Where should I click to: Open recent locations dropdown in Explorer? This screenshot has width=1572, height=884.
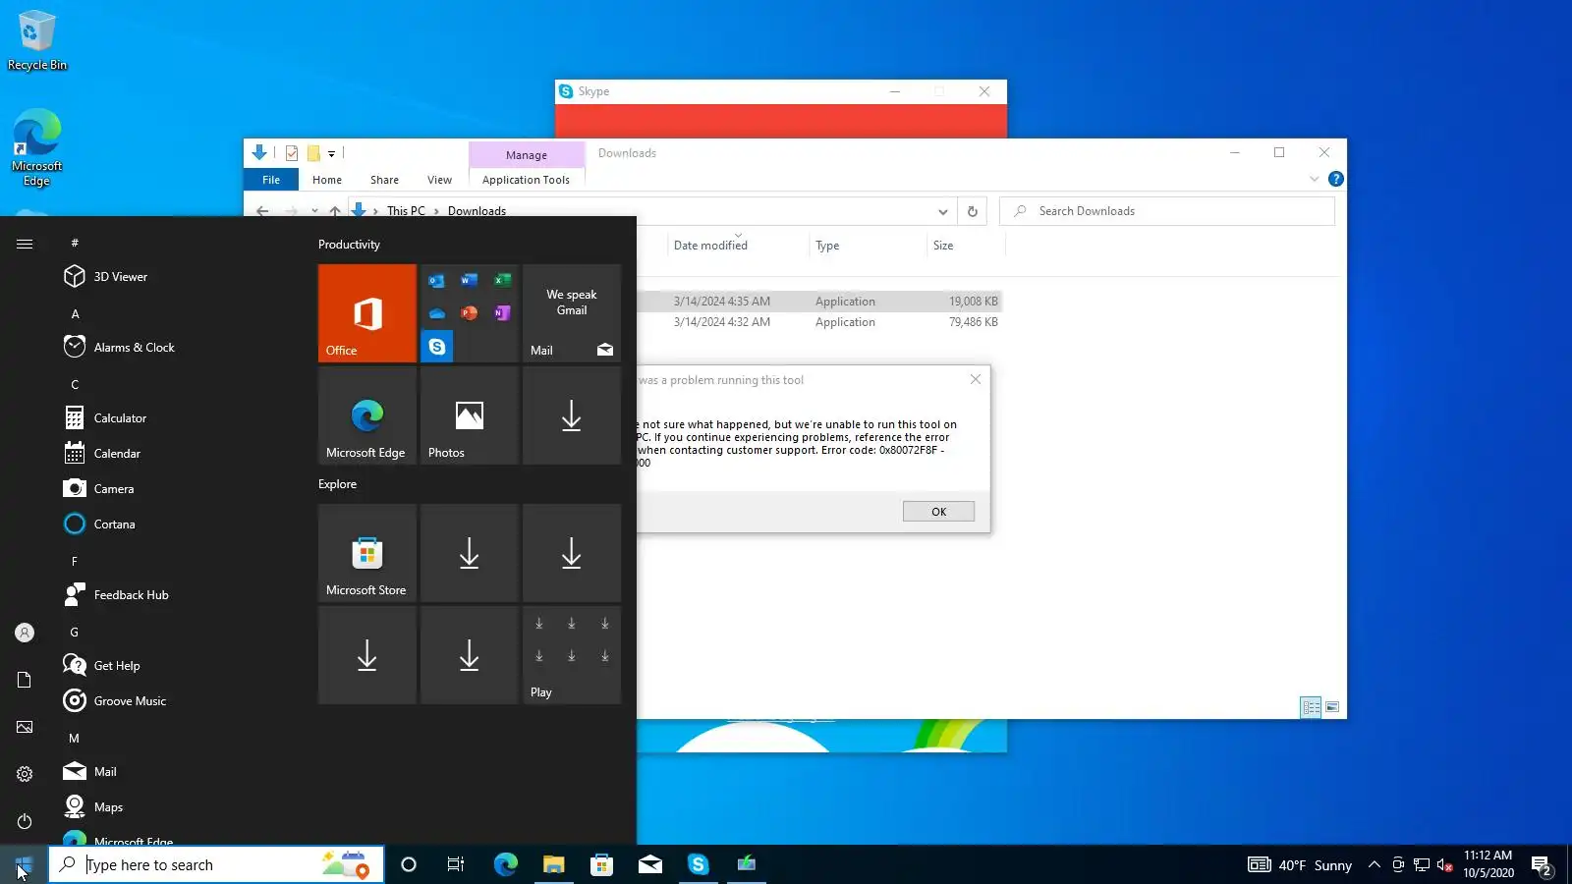[314, 211]
